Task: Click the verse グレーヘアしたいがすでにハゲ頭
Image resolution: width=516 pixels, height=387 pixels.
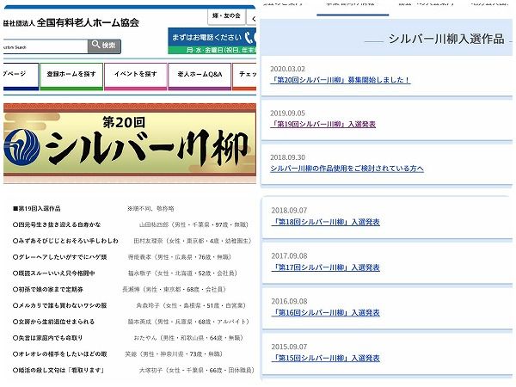Action: point(59,257)
